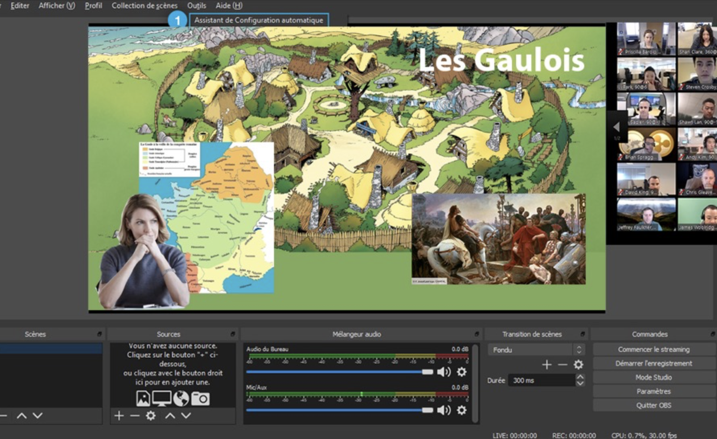
Task: Open transition properties gear
Action: (578, 364)
